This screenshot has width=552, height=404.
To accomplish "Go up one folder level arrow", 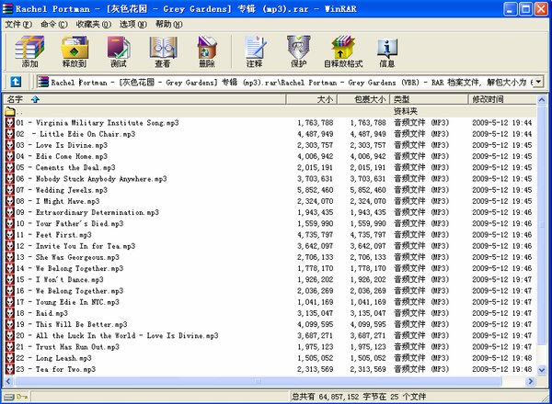I will coord(16,82).
